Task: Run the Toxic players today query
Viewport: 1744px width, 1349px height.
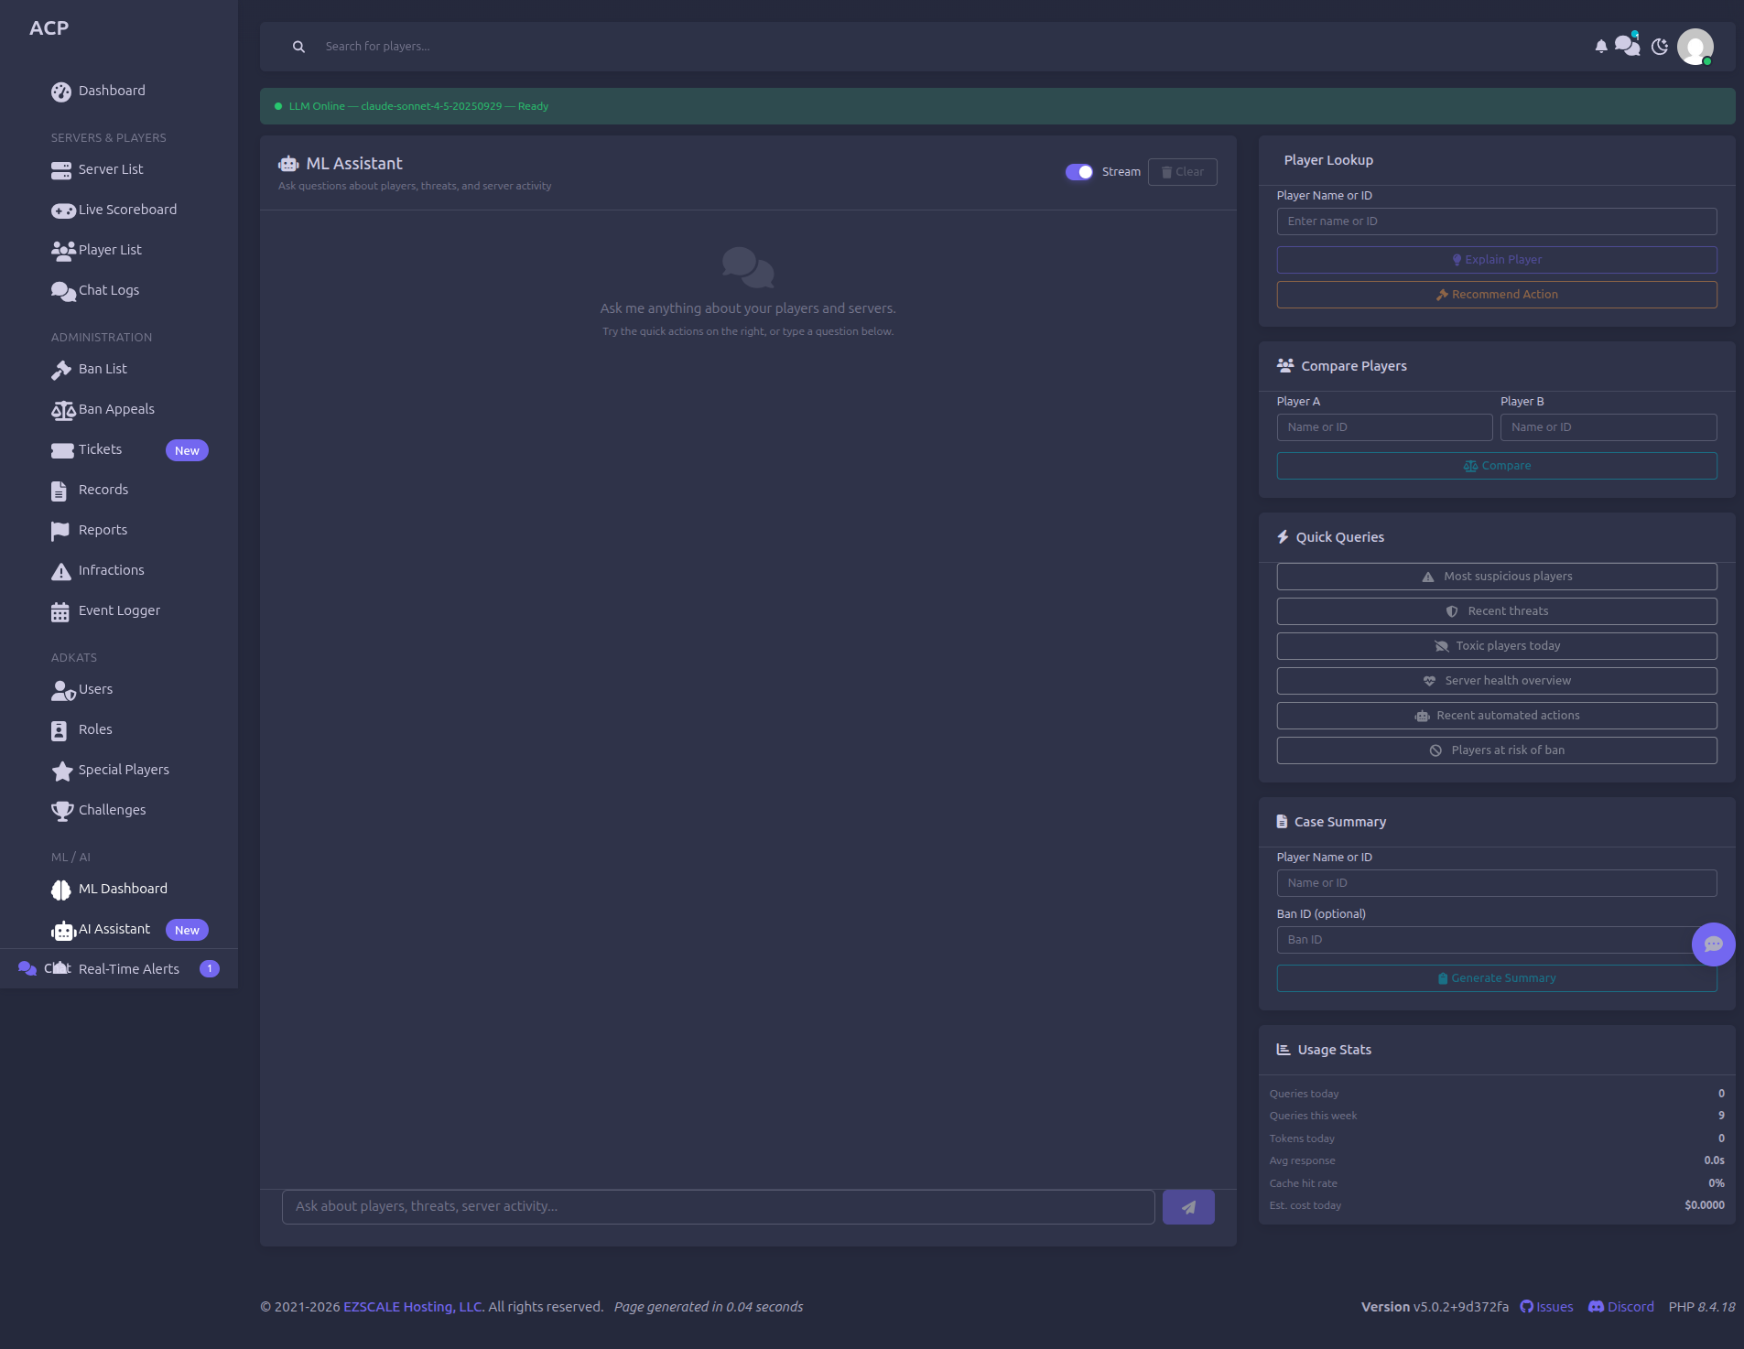Action: tap(1497, 646)
